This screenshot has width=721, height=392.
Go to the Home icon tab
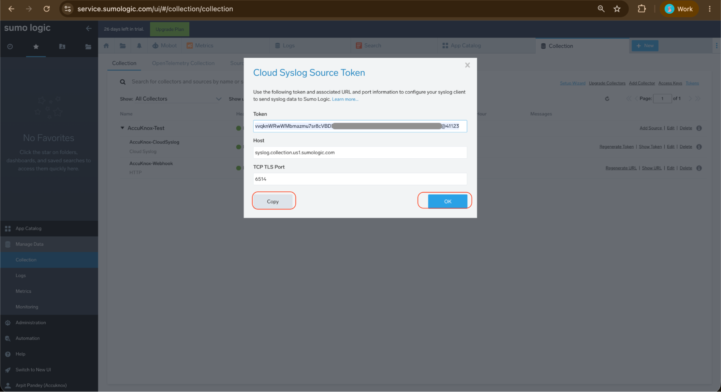(x=106, y=45)
